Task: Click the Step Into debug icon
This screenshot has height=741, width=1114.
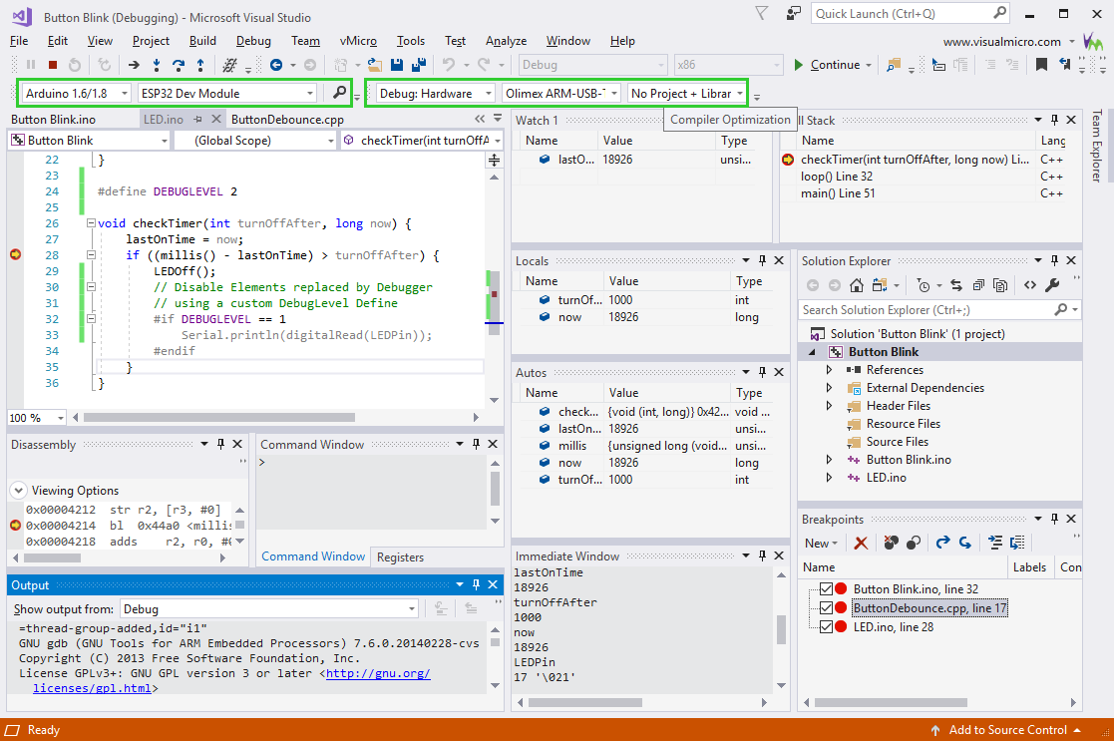Action: 158,64
